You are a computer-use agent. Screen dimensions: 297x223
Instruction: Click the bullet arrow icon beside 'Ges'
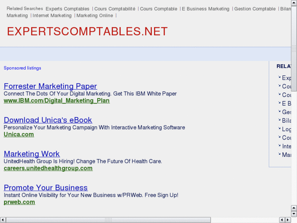pos(279,111)
